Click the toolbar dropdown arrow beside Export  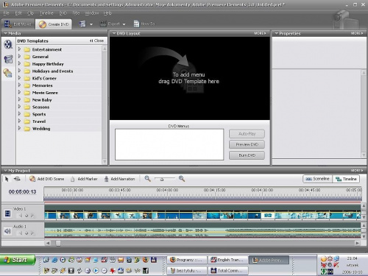[124, 24]
